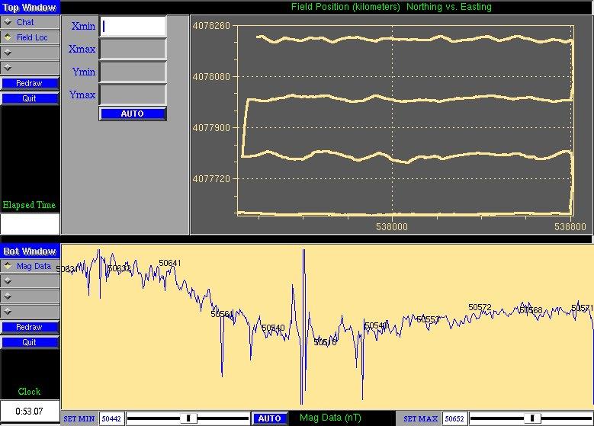The height and width of the screenshot is (426, 594).
Task: Select the Field Loc radio option
Action: point(30,37)
